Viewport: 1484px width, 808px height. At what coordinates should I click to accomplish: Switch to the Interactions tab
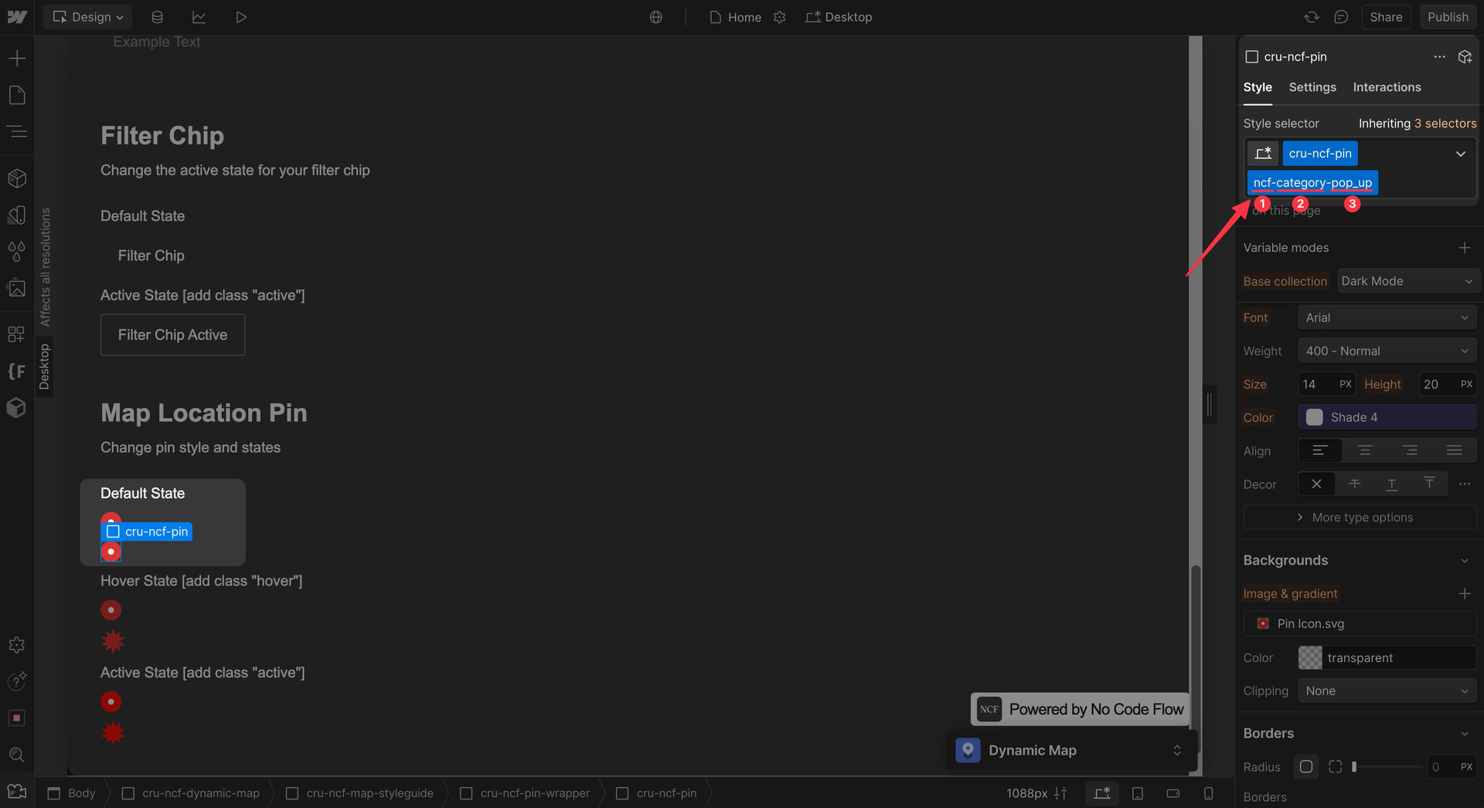coord(1387,87)
